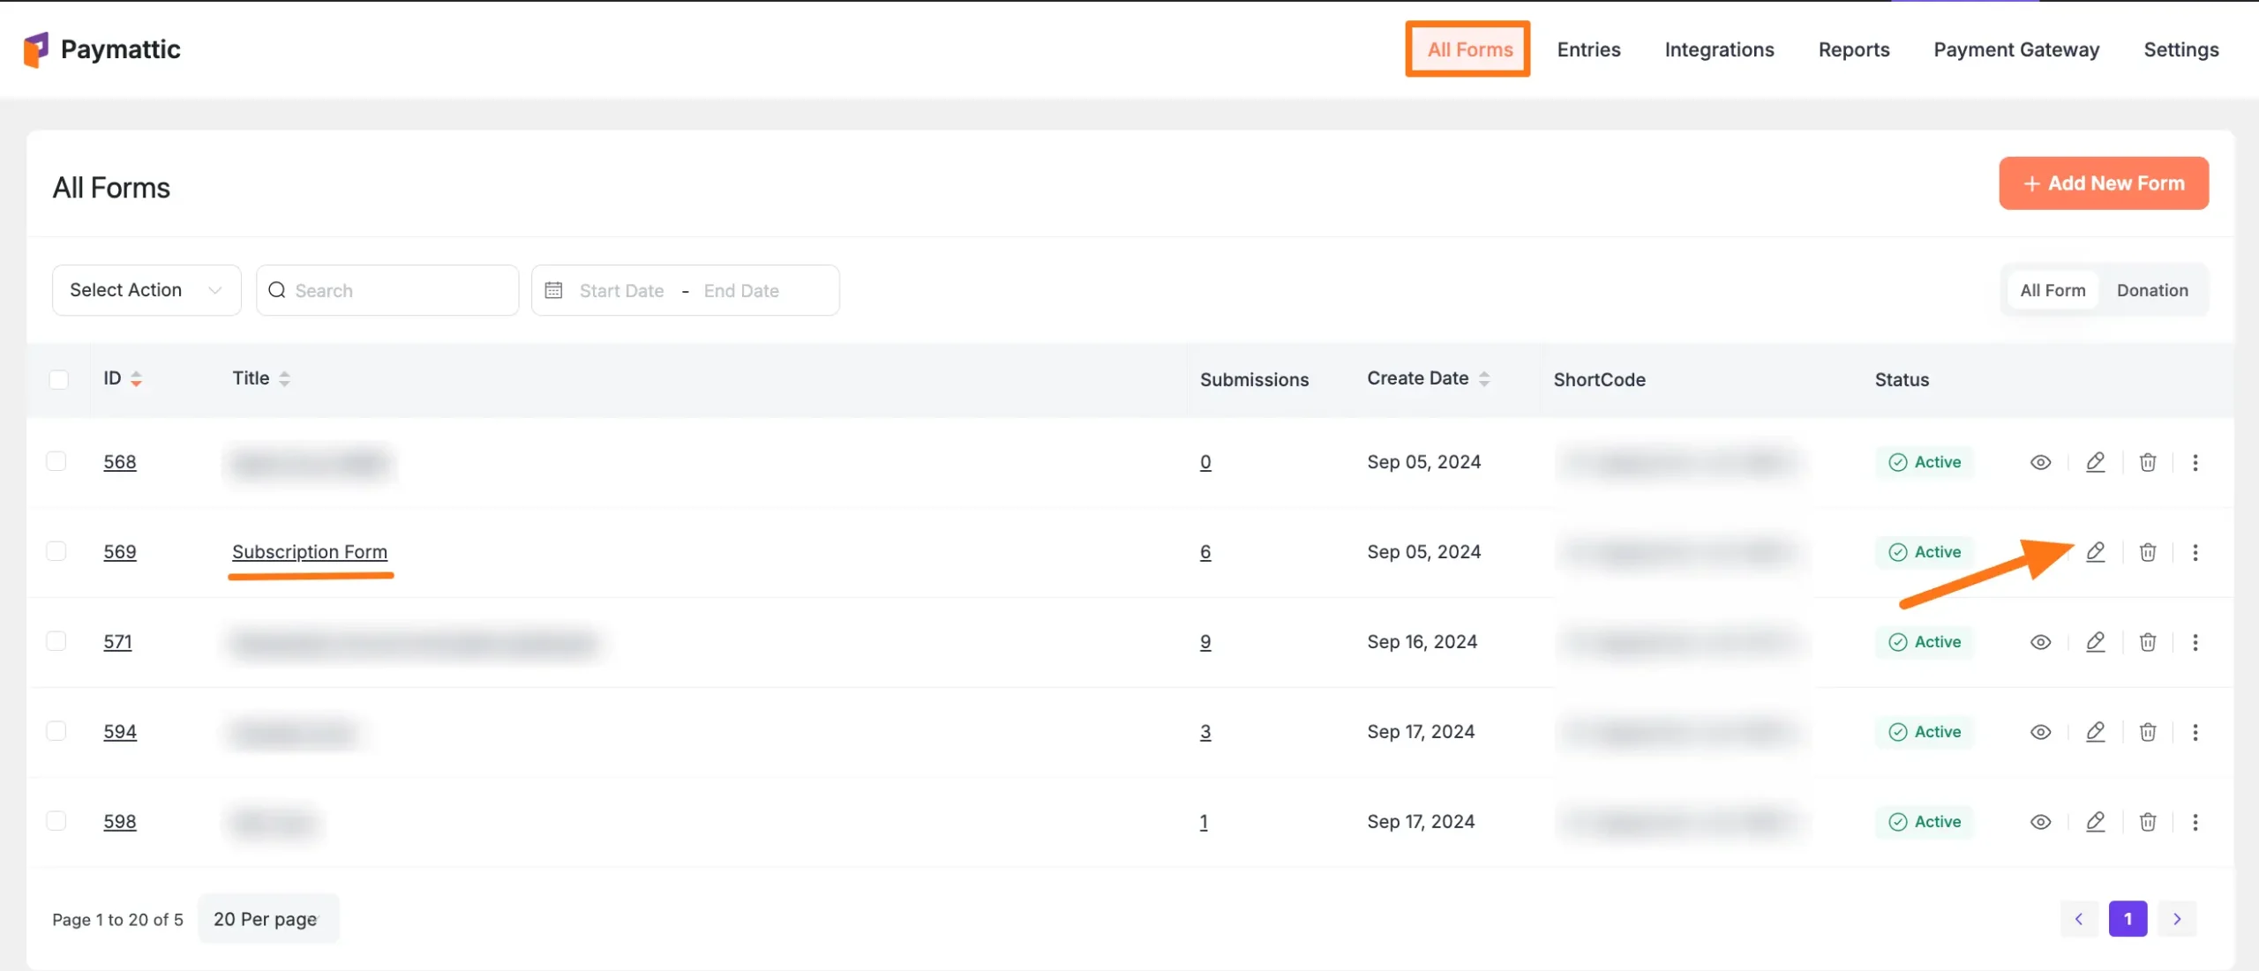Preview form 571 via eye icon
The height and width of the screenshot is (971, 2259).
click(2040, 642)
